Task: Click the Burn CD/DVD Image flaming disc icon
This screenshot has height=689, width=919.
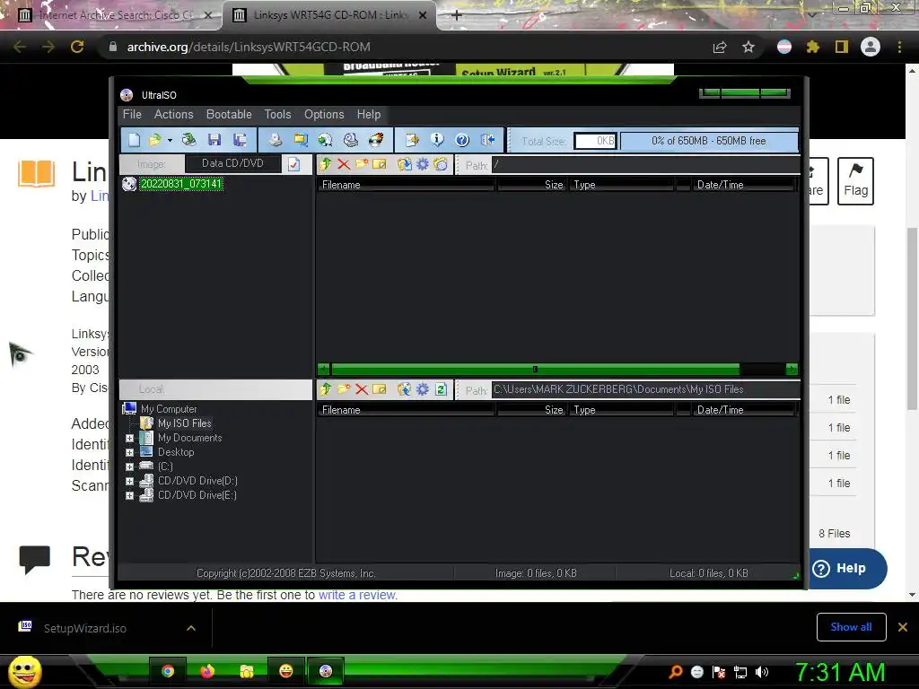Action: point(376,140)
